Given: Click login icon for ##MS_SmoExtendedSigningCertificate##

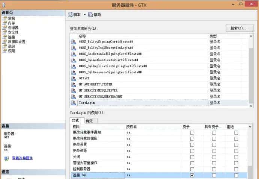Looking at the screenshot, I should [74, 54].
